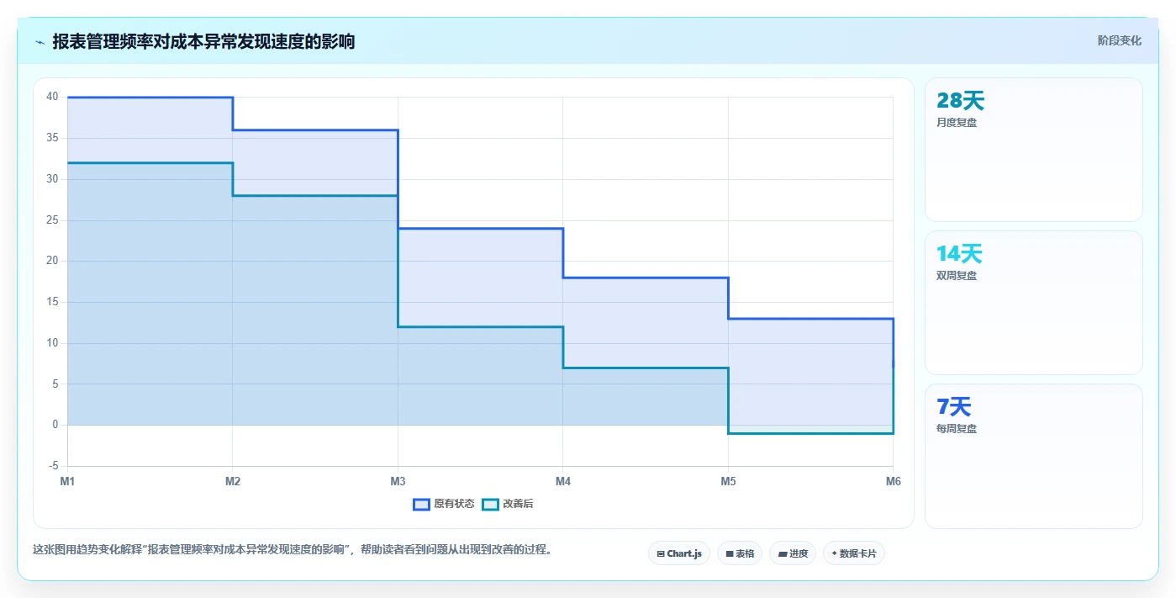
Task: Open the 14天 双周复盘 card
Action: click(1034, 303)
